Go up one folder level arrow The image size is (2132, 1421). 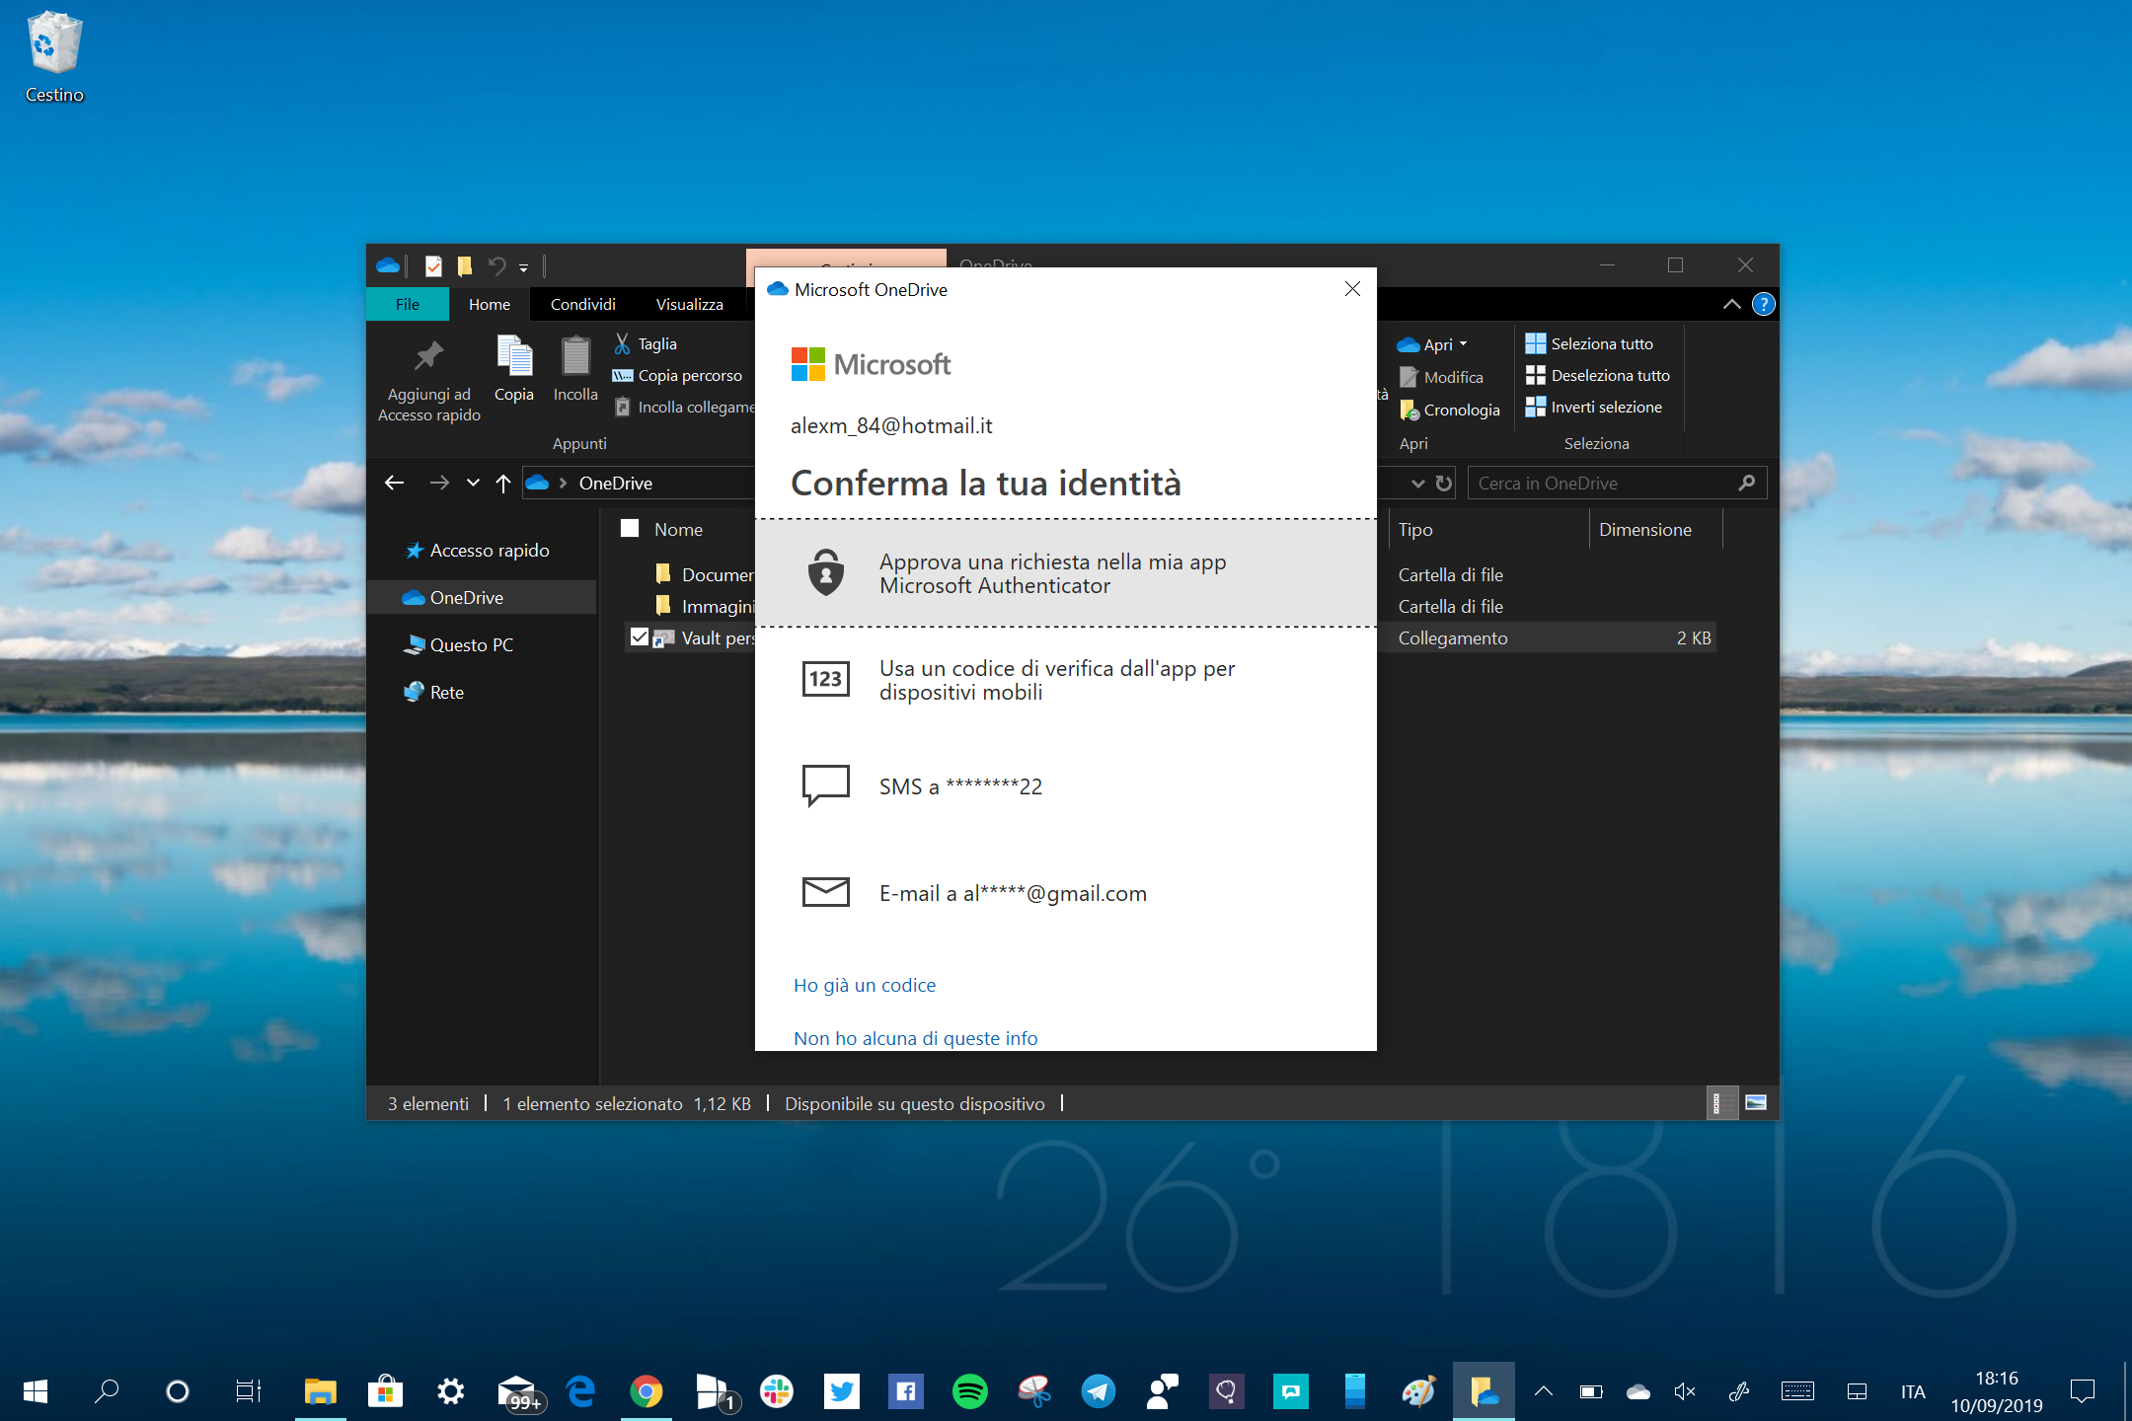503,483
